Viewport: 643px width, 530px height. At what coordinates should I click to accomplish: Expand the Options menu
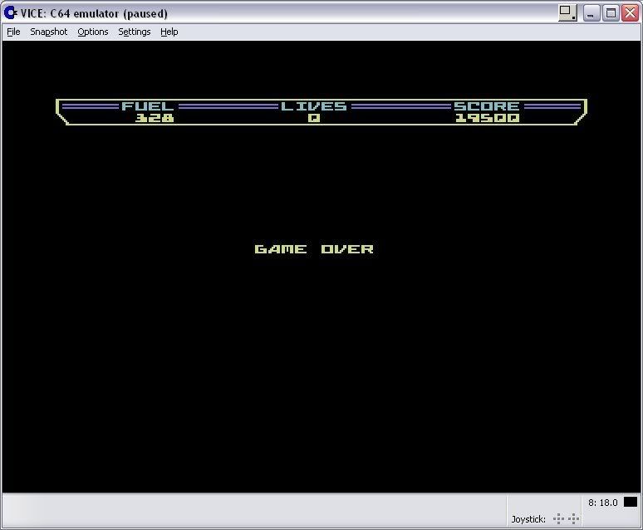point(93,32)
